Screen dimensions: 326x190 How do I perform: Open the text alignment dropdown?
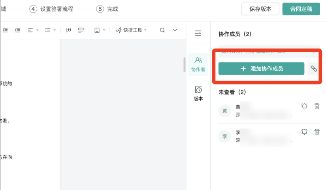[x=33, y=30]
